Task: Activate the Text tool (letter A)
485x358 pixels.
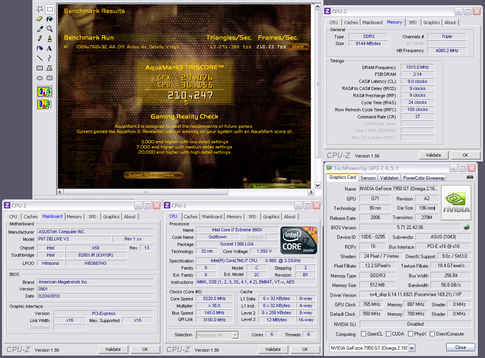Action: point(50,49)
